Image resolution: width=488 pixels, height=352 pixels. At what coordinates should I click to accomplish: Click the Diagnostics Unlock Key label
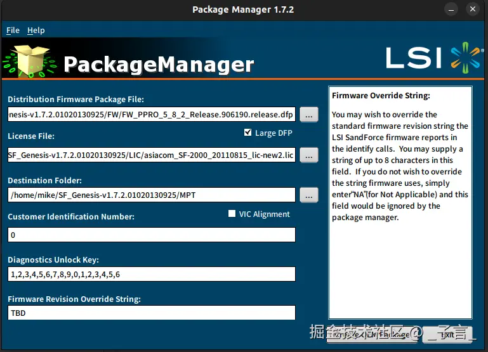coord(53,259)
